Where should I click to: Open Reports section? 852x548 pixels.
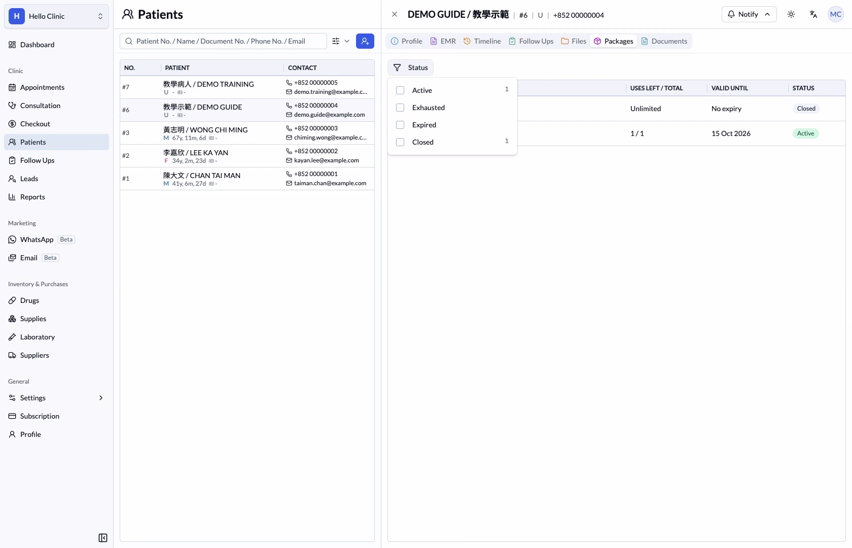56,197
